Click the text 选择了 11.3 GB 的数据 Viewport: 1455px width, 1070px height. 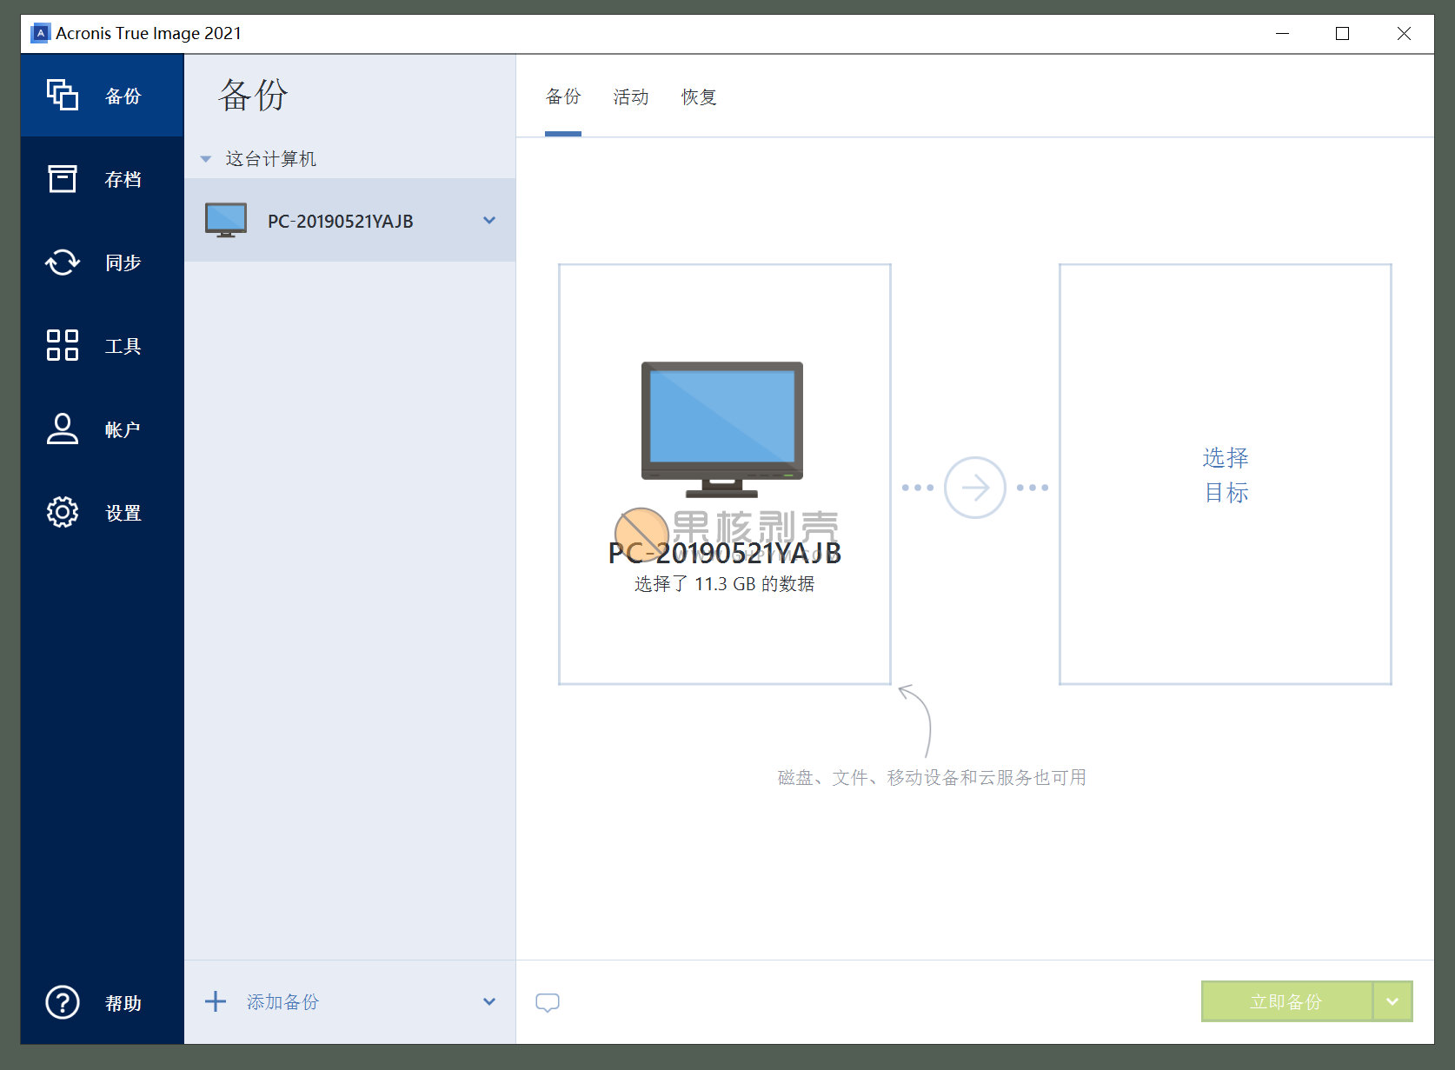[x=725, y=584]
